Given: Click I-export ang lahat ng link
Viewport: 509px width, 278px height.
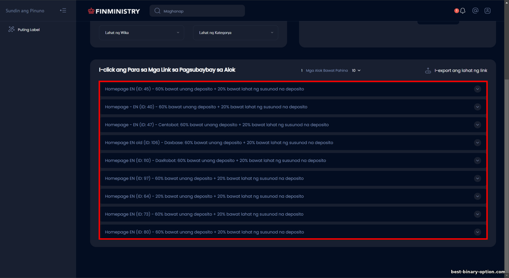Looking at the screenshot, I should [461, 71].
